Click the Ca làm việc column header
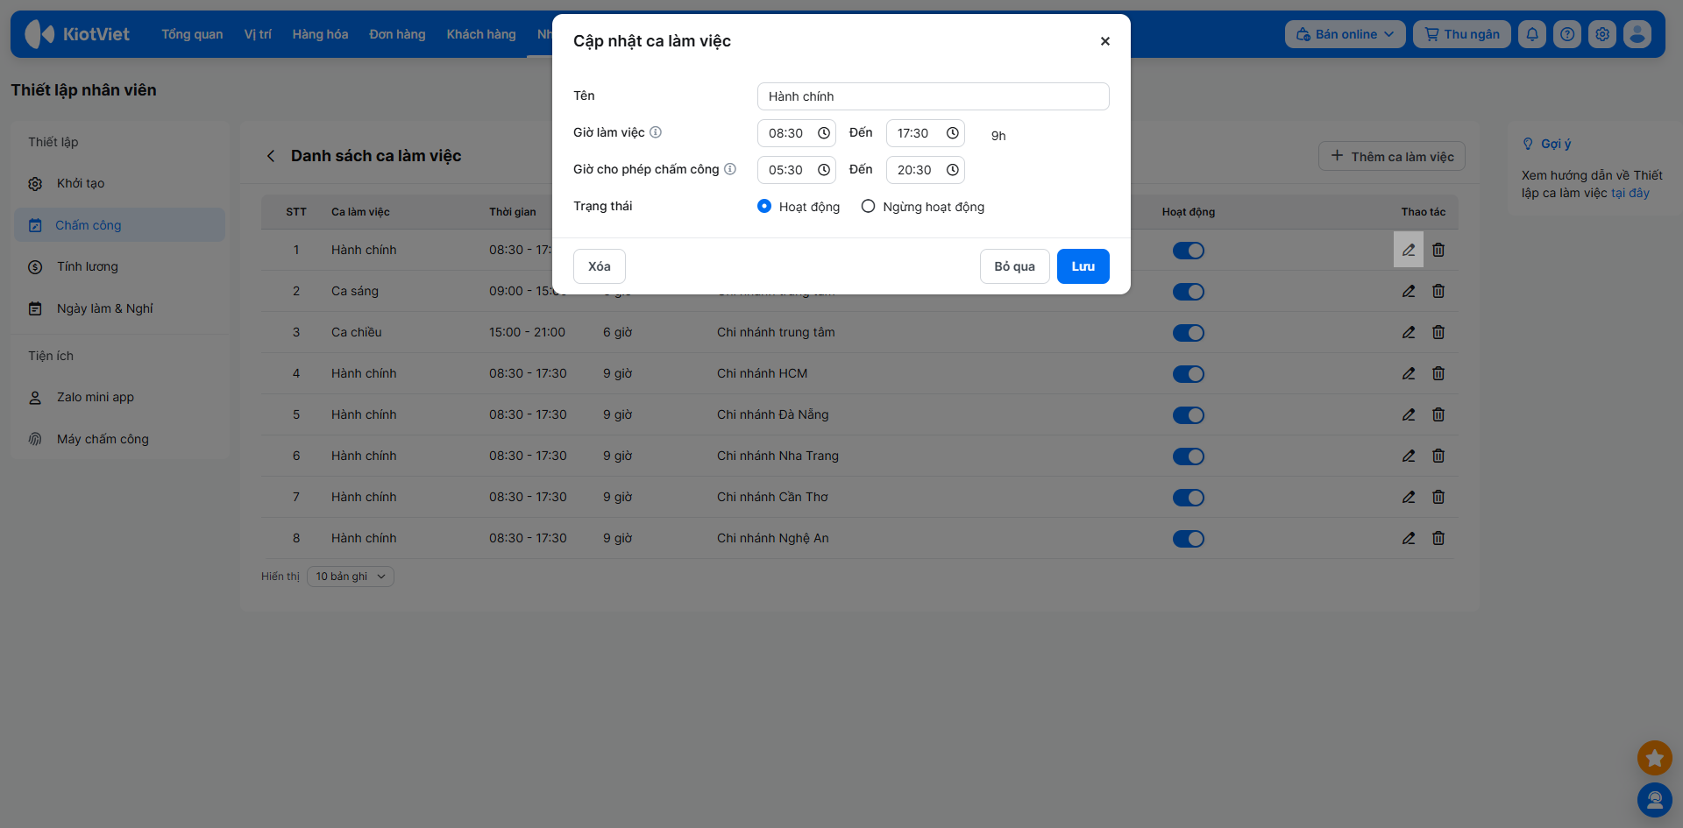The width and height of the screenshot is (1683, 828). pyautogui.click(x=360, y=212)
